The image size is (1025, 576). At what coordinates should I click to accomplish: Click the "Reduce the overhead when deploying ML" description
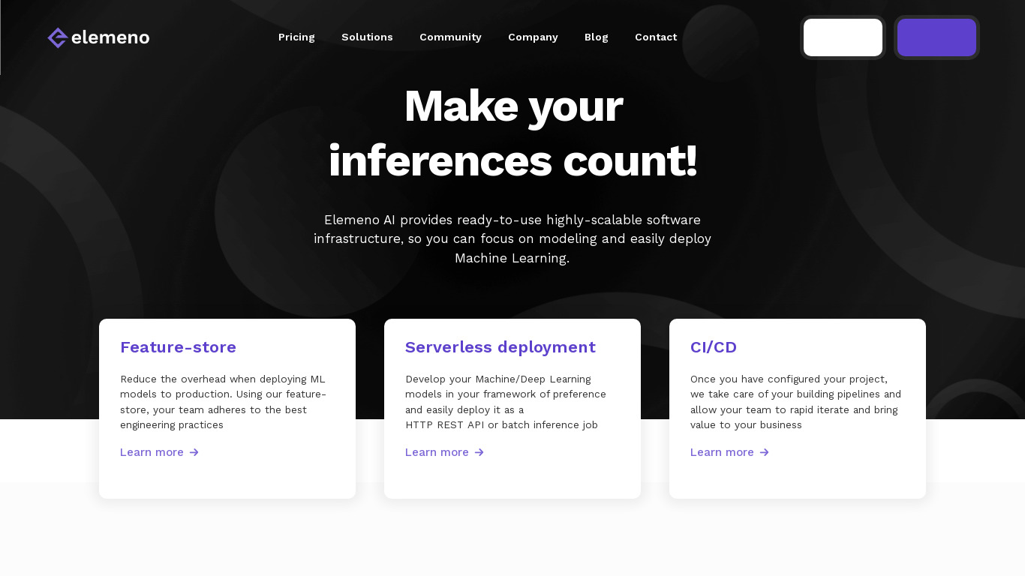224,402
